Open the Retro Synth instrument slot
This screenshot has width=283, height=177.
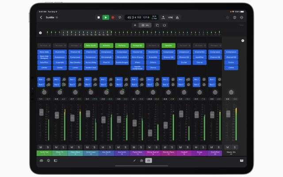(90, 45)
